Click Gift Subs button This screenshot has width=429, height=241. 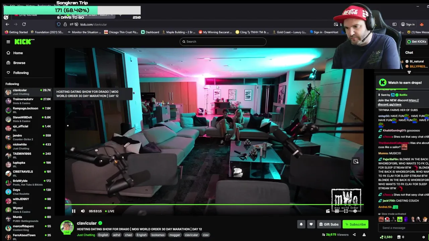[x=328, y=224]
